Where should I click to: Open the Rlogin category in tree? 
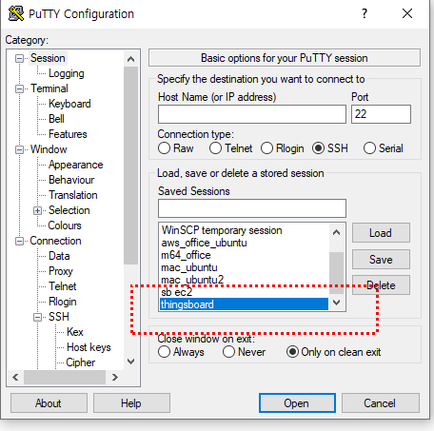(62, 302)
